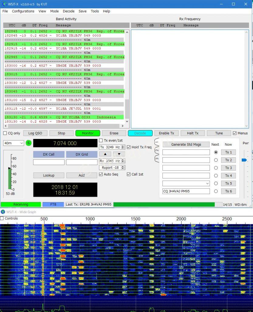Screen dimensions: 253x312
Task: Toggle the green Monitor button
Action: click(88, 133)
